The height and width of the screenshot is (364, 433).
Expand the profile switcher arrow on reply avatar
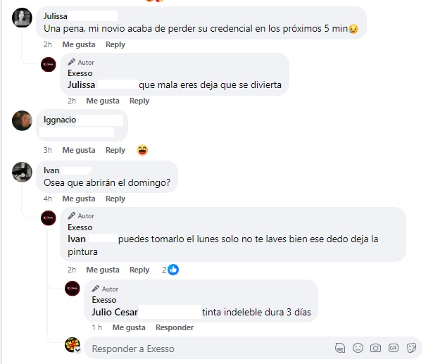[78, 350]
